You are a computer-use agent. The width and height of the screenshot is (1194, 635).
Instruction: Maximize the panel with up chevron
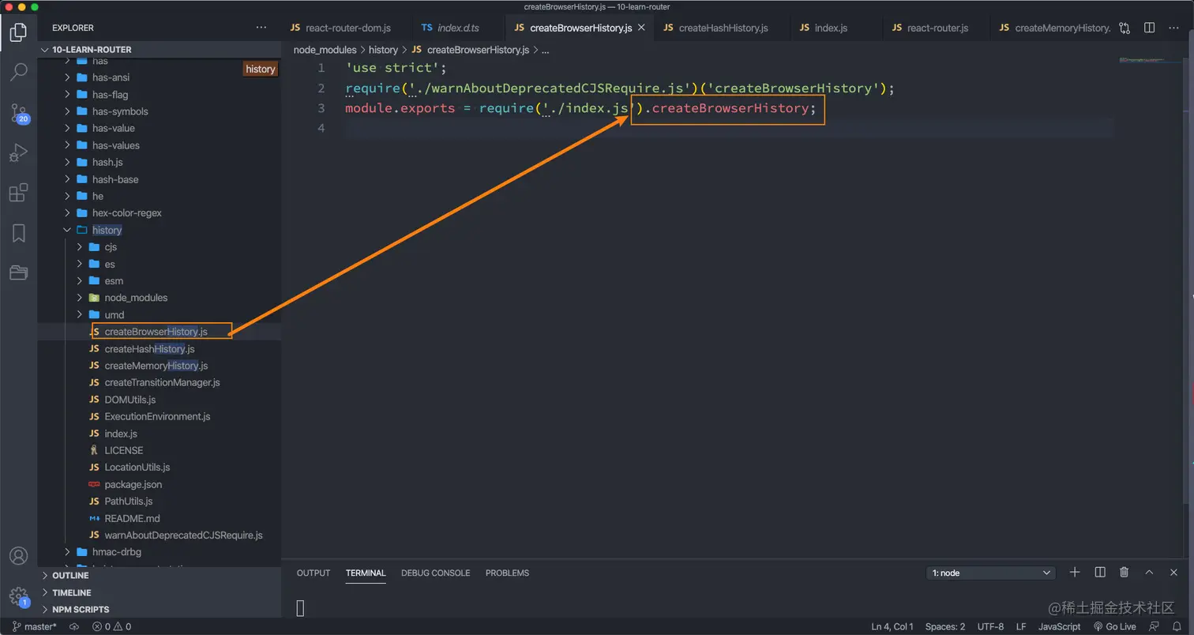tap(1150, 573)
